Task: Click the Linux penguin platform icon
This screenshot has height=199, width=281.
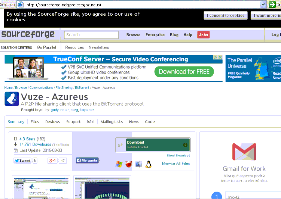Action: [149, 164]
